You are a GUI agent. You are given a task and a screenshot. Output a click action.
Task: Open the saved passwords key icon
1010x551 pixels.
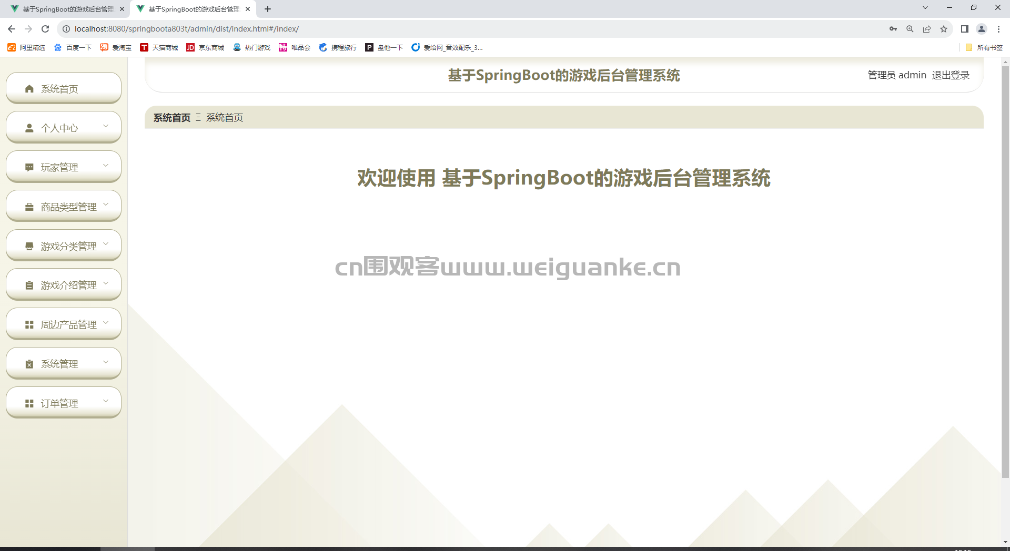pos(893,29)
